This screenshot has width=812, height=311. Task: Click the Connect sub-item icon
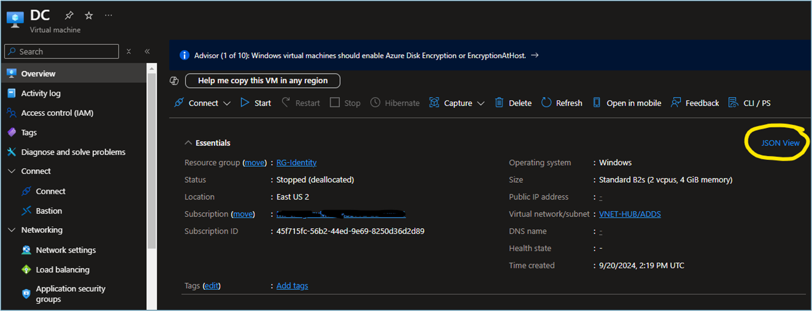coord(26,191)
